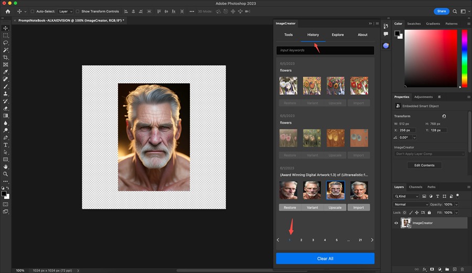The height and width of the screenshot is (273, 472).
Task: Switch to the ImageCreator Explore tab
Action: (338, 35)
